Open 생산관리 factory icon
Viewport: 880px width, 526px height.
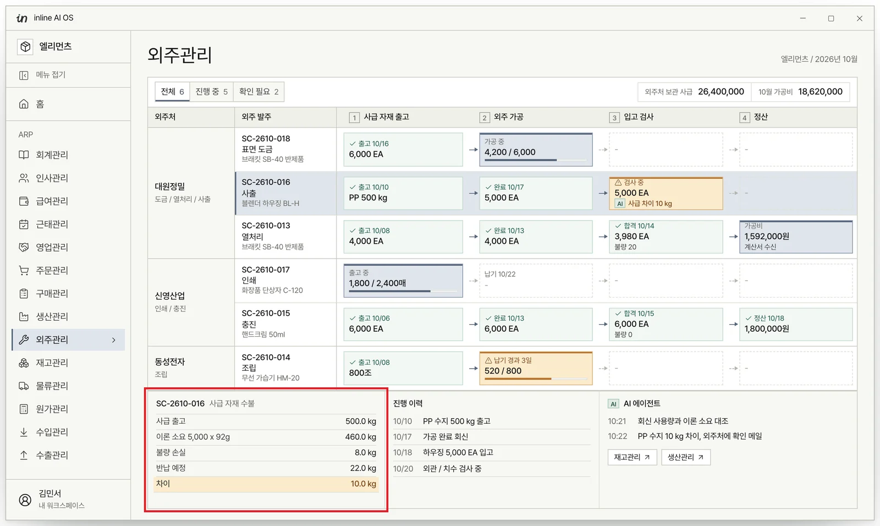(x=24, y=317)
